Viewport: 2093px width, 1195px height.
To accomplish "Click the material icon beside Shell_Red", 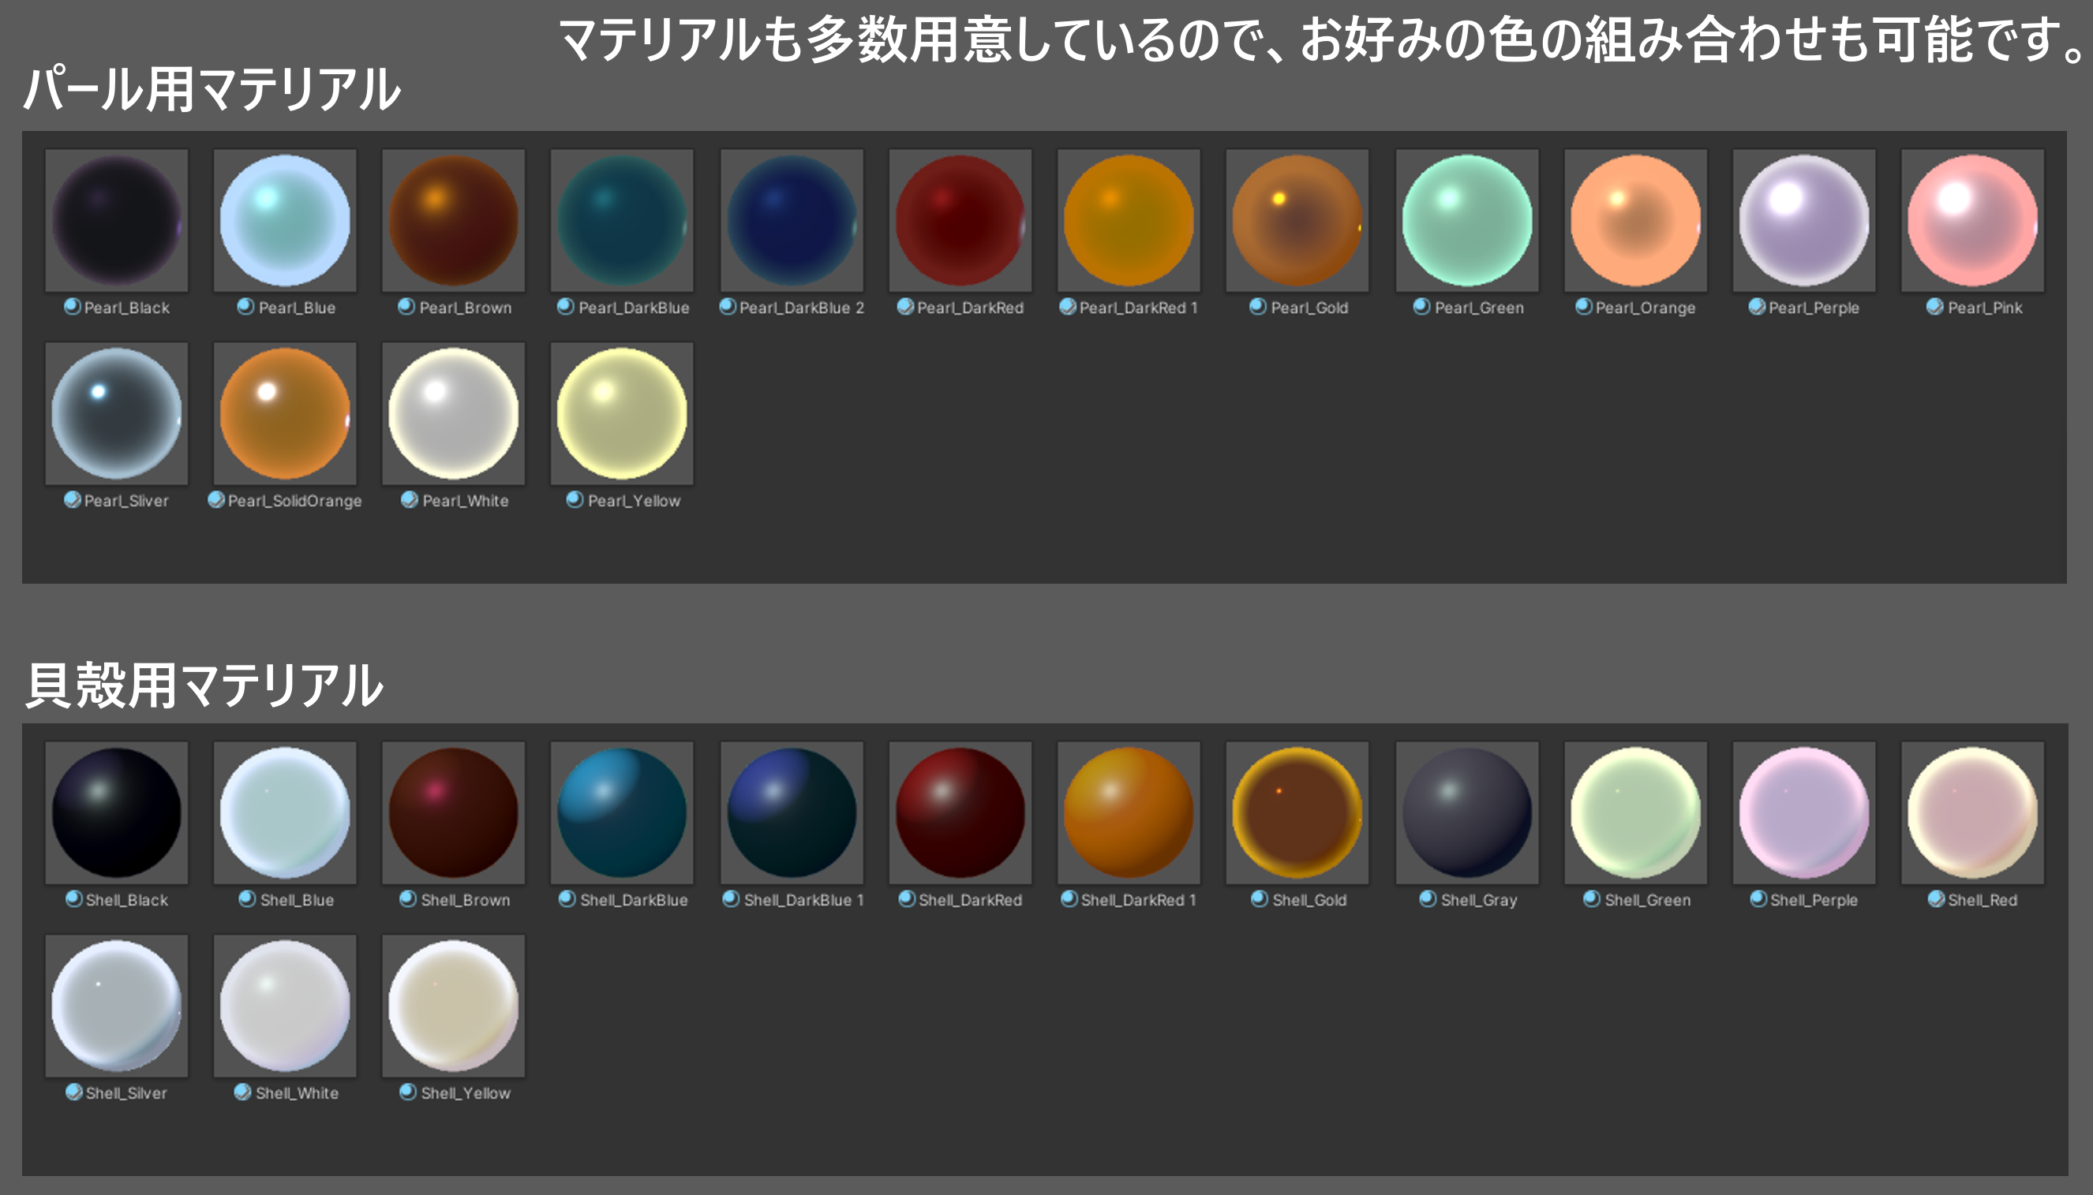I will coord(1935,899).
